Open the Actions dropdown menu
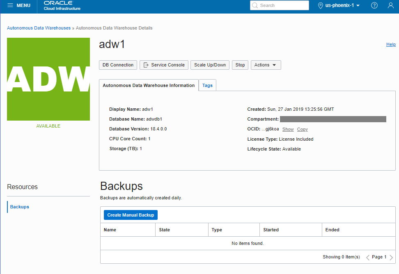399x274 pixels. coord(266,65)
